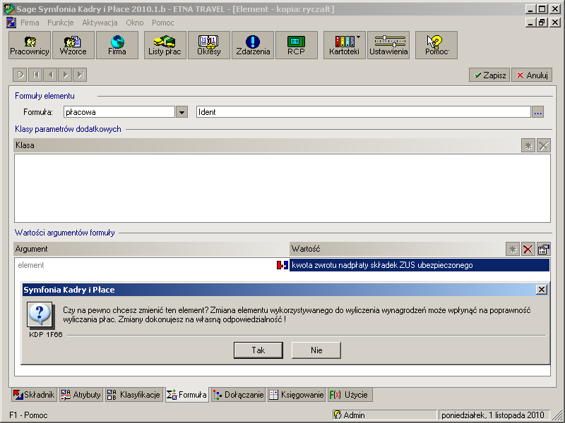Click the date in the status bar

[493, 415]
